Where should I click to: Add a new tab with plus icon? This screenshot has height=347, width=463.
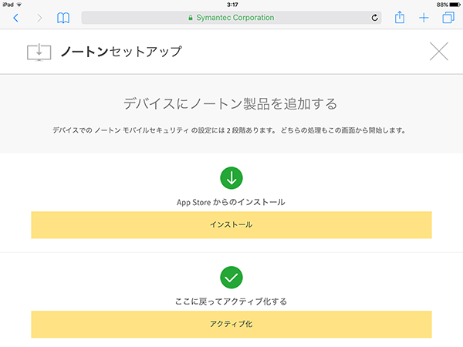coord(424,18)
